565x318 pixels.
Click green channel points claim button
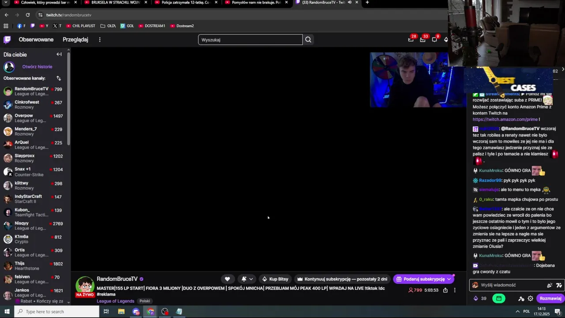(x=499, y=299)
